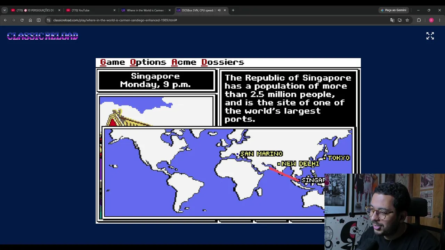Click the Singapore Monday 9 p.m. location box

click(156, 81)
